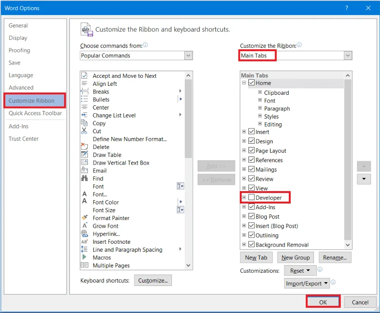Viewport: 380px width, 313px height.
Task: Select the Macros play icon
Action: [x=85, y=257]
